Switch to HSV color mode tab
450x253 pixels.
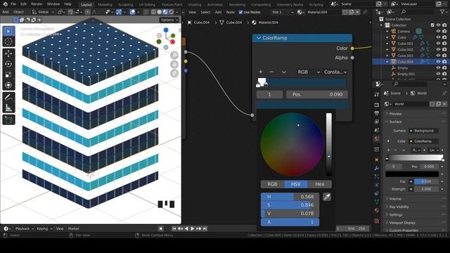296,184
